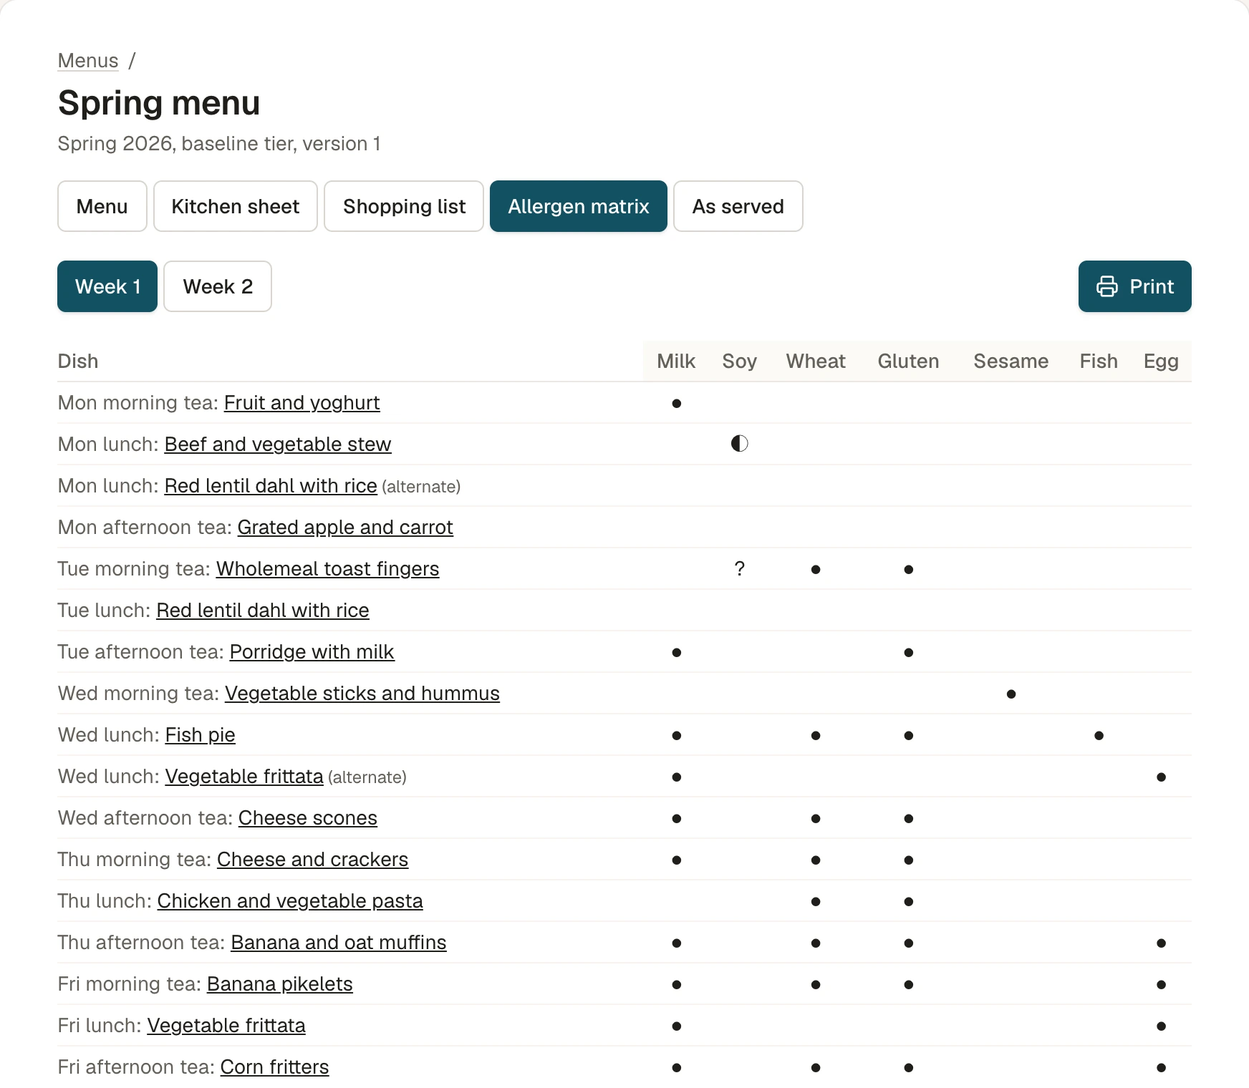This screenshot has width=1249, height=1088.
Task: Open the Fish pie dish
Action: coord(201,734)
